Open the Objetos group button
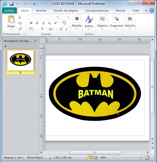 (102, 22)
